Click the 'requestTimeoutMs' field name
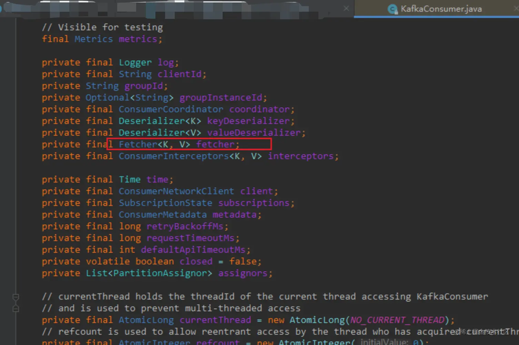The height and width of the screenshot is (345, 519). point(191,238)
